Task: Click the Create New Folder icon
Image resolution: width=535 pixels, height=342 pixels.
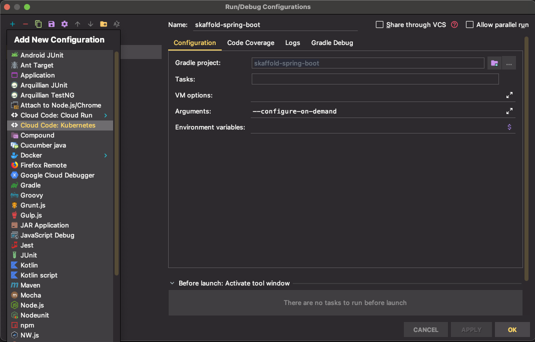Action: (104, 24)
